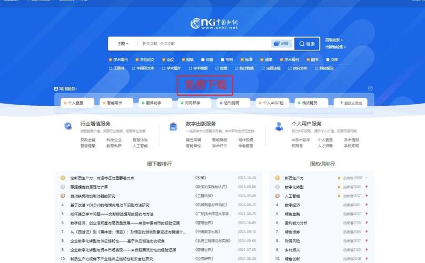Click the 数字出版服务 clipboard icon
This screenshot has height=263, width=425.
[x=173, y=126]
